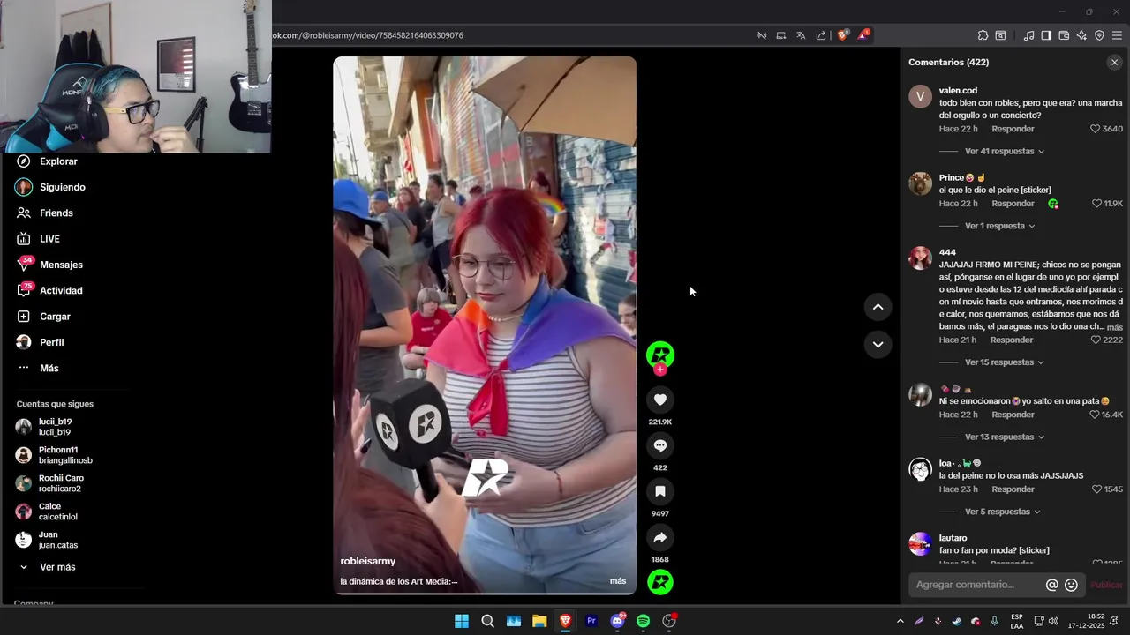Open comments via the speech bubble icon
The height and width of the screenshot is (635, 1130).
(x=659, y=445)
